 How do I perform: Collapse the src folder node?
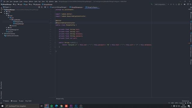click(x=5, y=13)
